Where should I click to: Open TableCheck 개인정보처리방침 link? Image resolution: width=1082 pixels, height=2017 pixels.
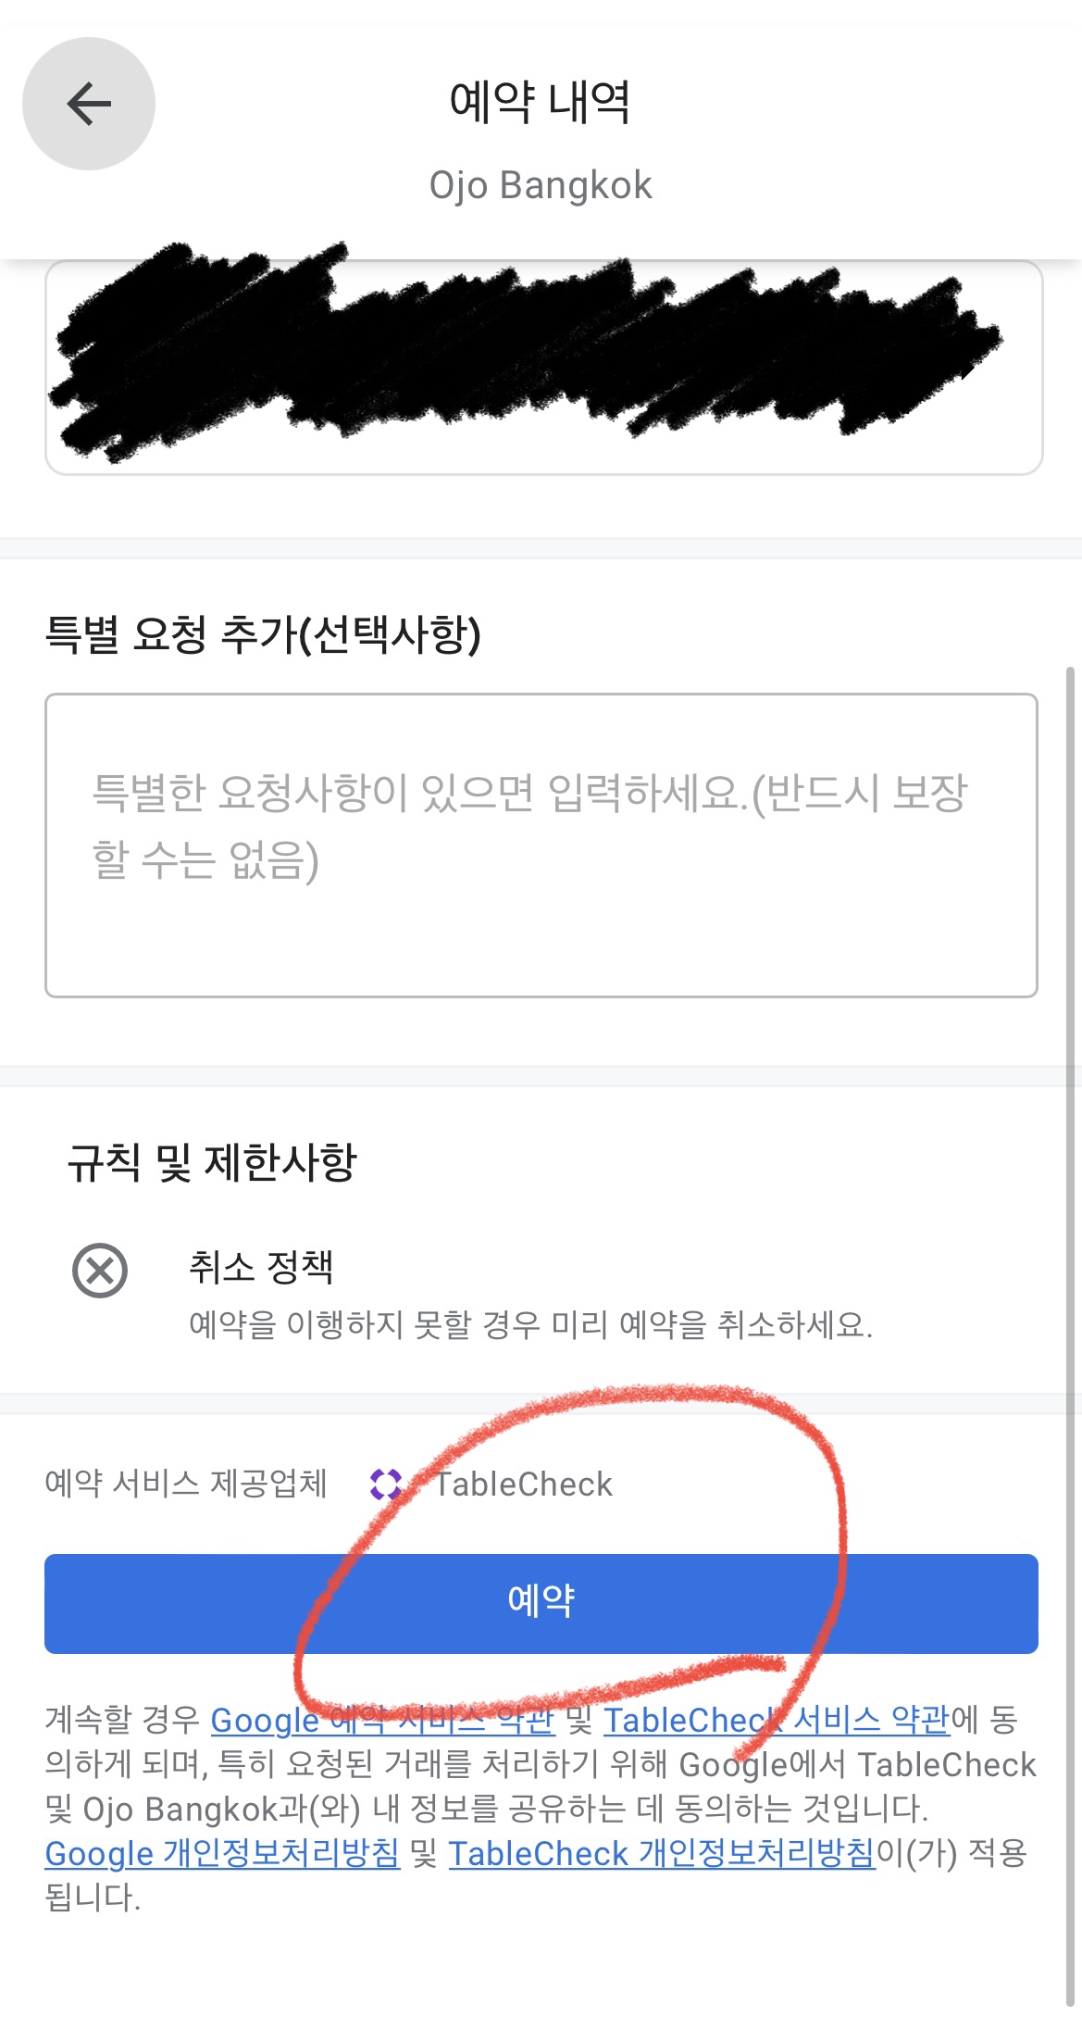click(662, 1854)
